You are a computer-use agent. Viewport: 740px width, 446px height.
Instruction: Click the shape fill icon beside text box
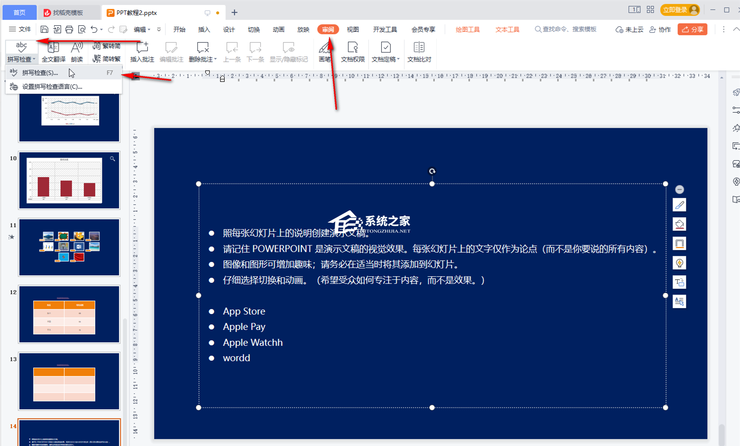pyautogui.click(x=680, y=224)
